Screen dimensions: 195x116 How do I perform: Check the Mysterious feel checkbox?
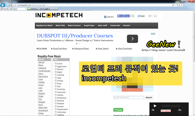pos(56,98)
